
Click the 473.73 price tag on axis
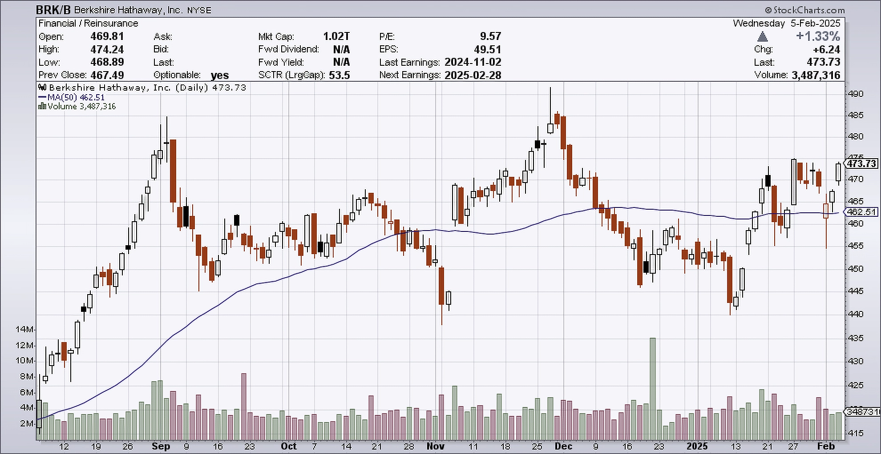tap(861, 163)
